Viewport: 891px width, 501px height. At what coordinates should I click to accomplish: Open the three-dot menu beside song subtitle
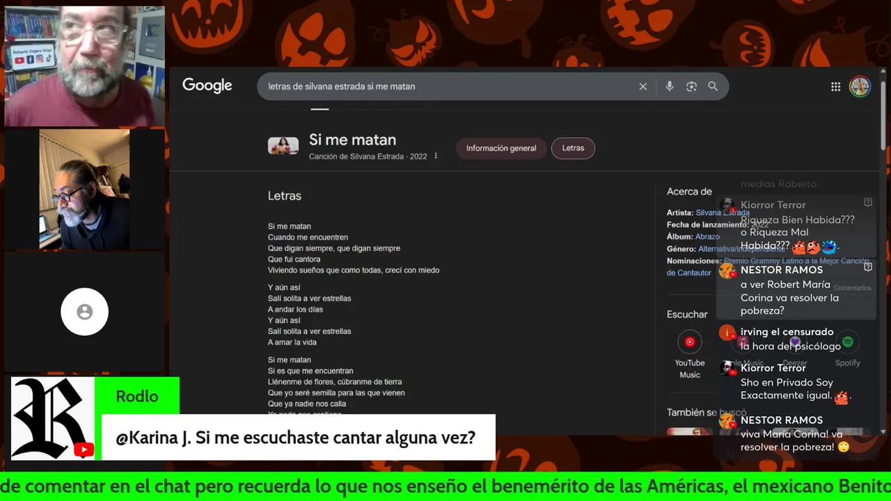[436, 157]
